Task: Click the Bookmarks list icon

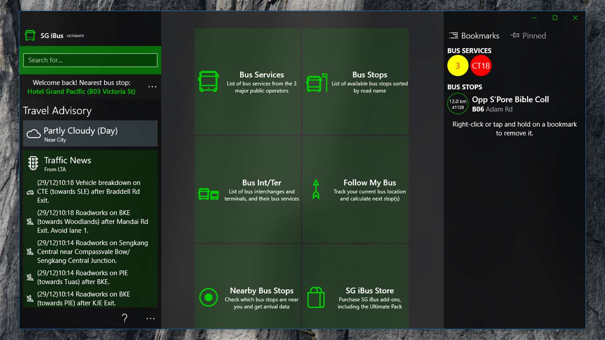Action: [x=453, y=36]
